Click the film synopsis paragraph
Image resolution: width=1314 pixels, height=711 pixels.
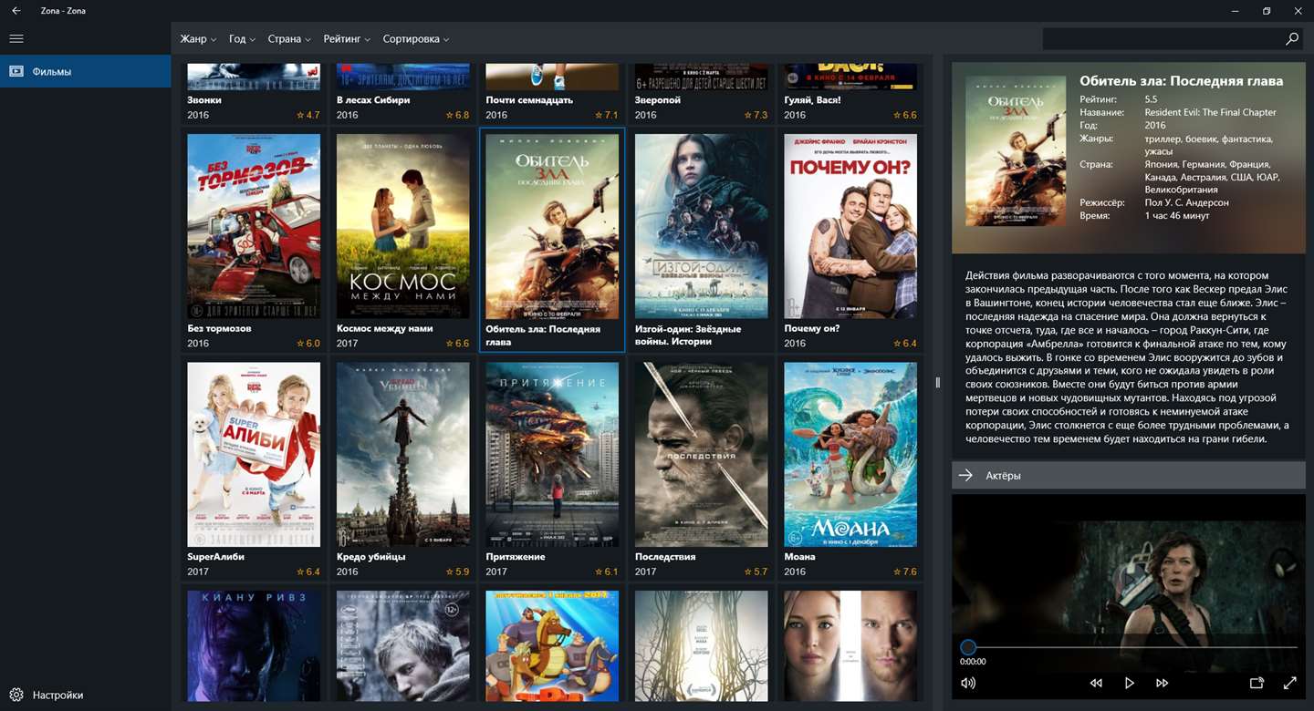pyautogui.click(x=1128, y=357)
